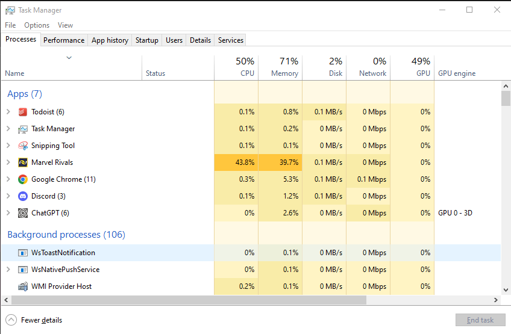This screenshot has width=511, height=334.
Task: Click the Discord icon
Action: [x=22, y=196]
